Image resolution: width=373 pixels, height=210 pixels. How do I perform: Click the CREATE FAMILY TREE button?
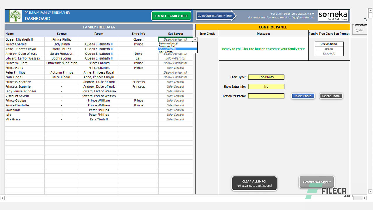(171, 16)
